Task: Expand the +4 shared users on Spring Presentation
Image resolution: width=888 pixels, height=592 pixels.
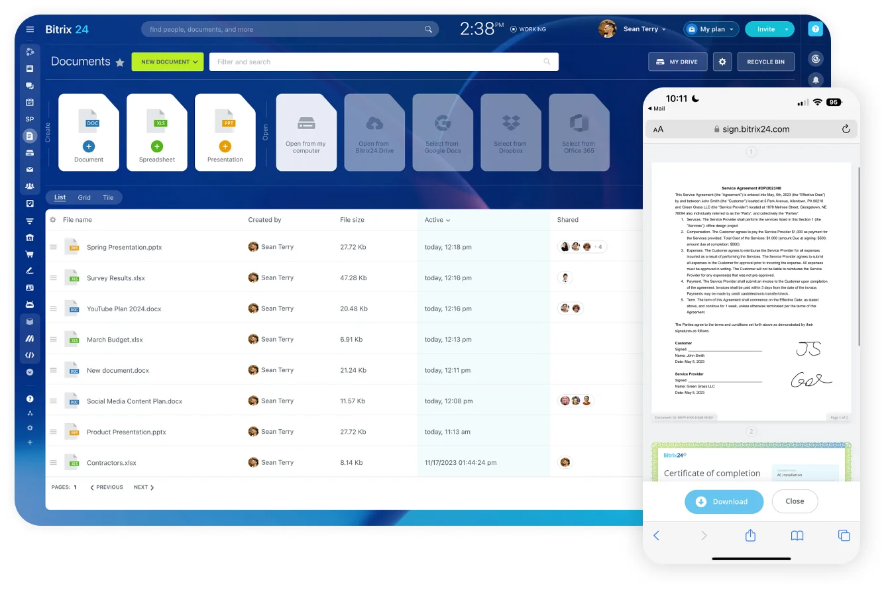Action: point(598,247)
